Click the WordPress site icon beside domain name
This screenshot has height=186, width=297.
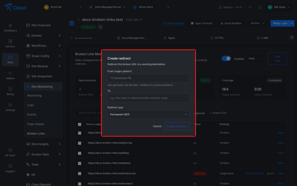[x=72, y=23]
